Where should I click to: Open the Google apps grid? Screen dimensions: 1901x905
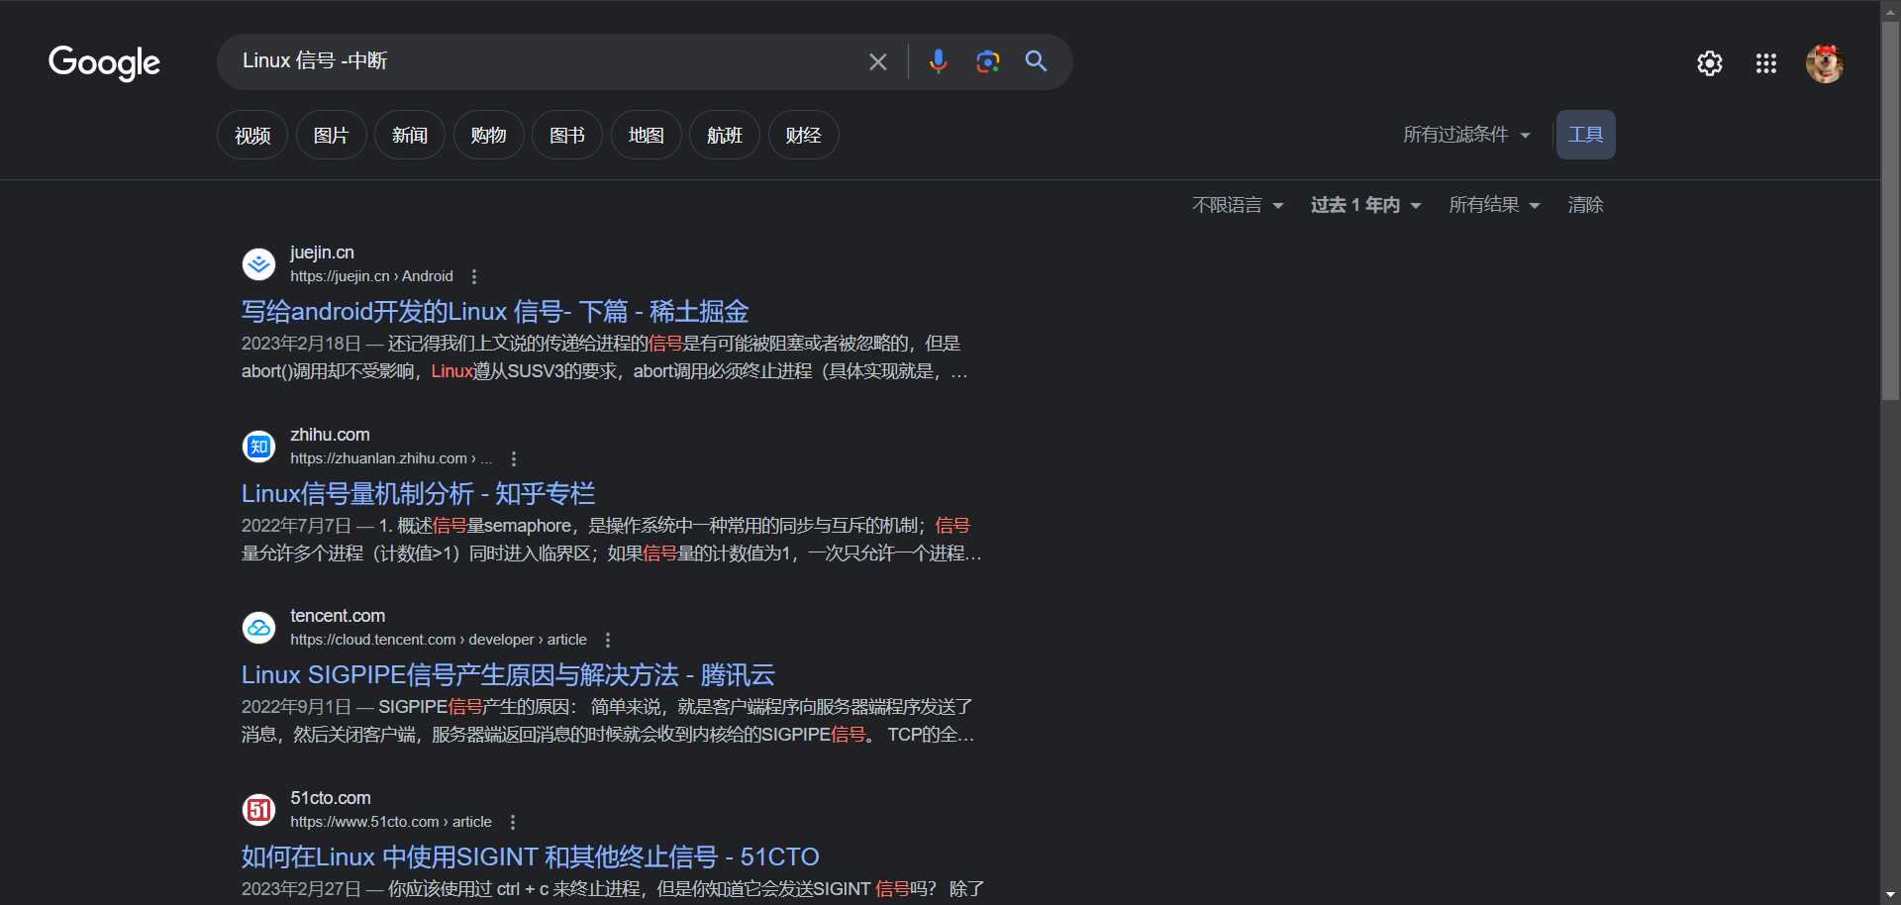coord(1766,63)
